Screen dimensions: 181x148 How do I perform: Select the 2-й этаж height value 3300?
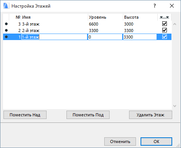[129, 31]
